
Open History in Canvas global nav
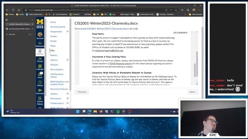(x=40, y=83)
